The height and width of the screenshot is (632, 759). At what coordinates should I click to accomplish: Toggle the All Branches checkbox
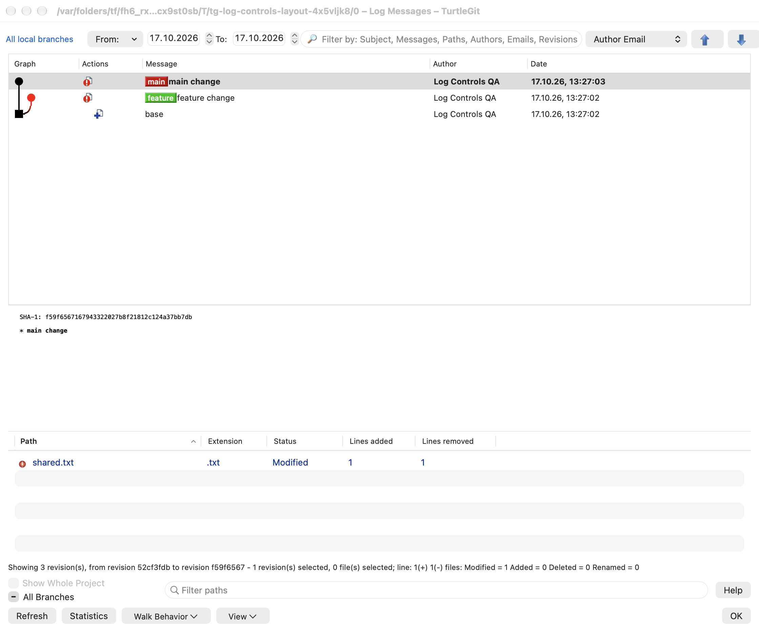pos(13,597)
